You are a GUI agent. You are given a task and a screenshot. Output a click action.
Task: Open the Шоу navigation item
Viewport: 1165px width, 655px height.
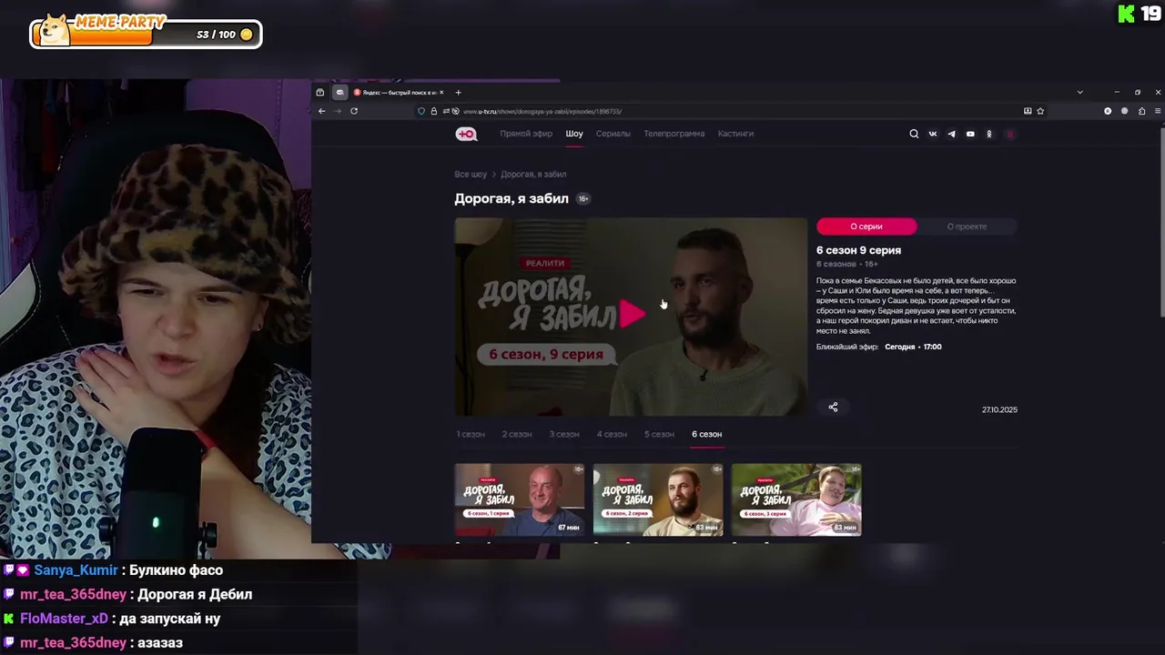coord(574,134)
